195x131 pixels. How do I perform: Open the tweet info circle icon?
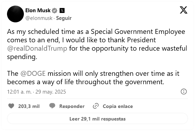coord(184,92)
